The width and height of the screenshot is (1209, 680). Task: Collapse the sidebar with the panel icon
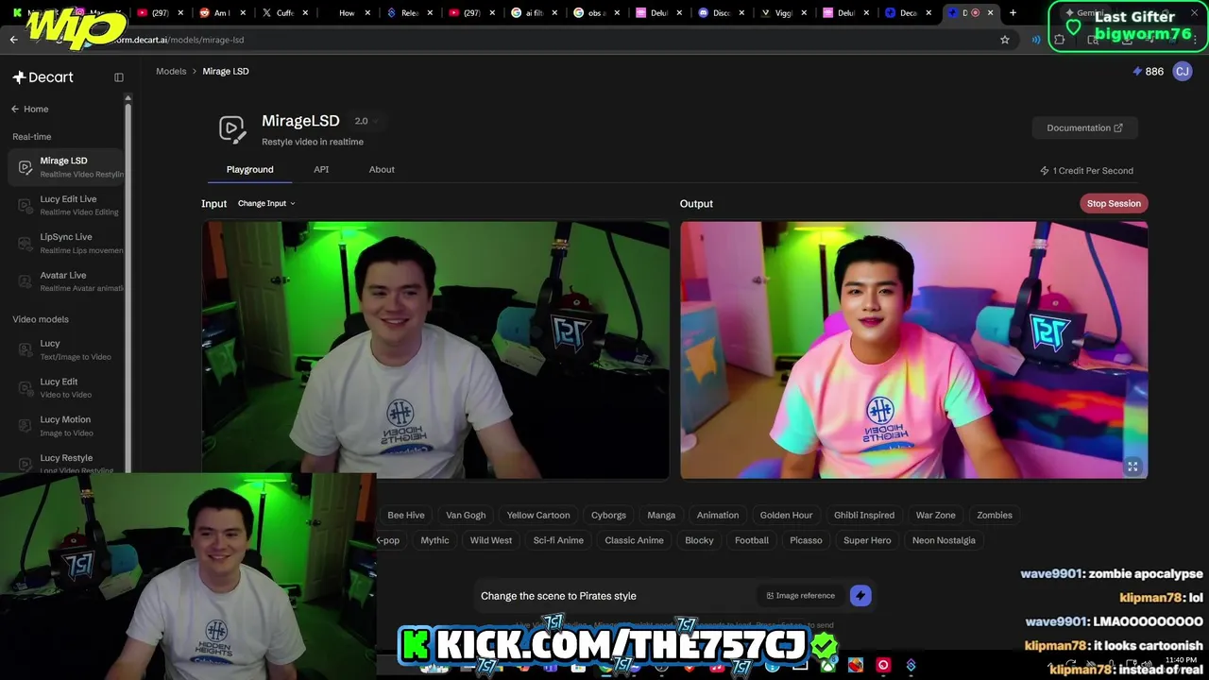pyautogui.click(x=119, y=77)
